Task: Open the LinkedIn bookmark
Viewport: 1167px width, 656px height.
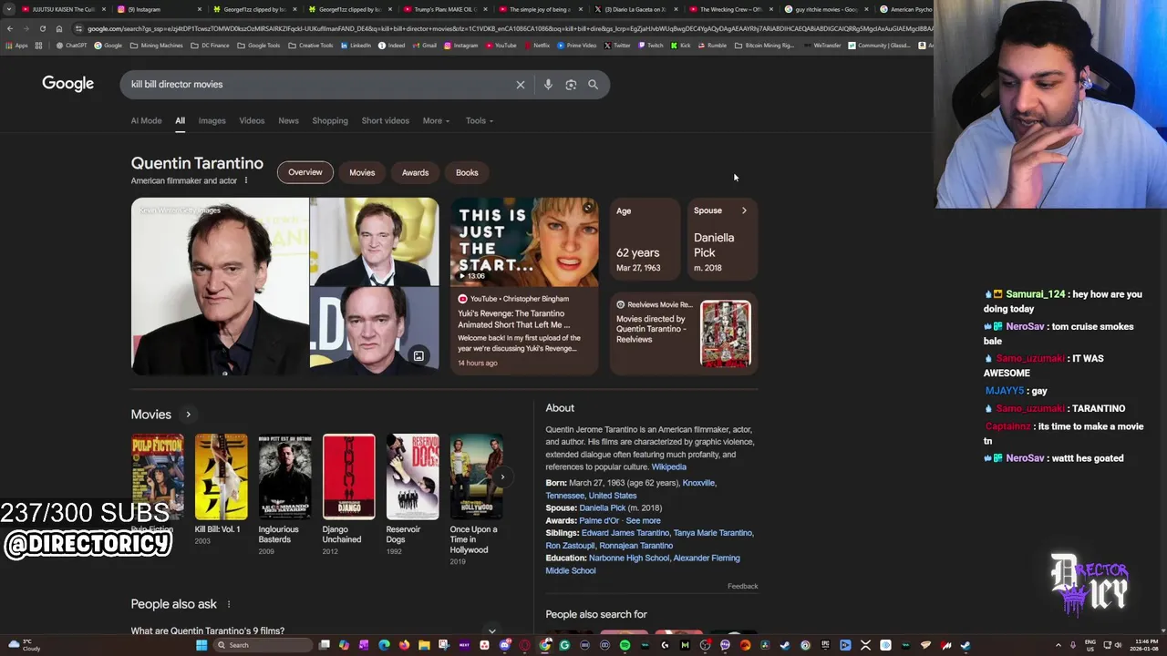Action: pyautogui.click(x=356, y=46)
